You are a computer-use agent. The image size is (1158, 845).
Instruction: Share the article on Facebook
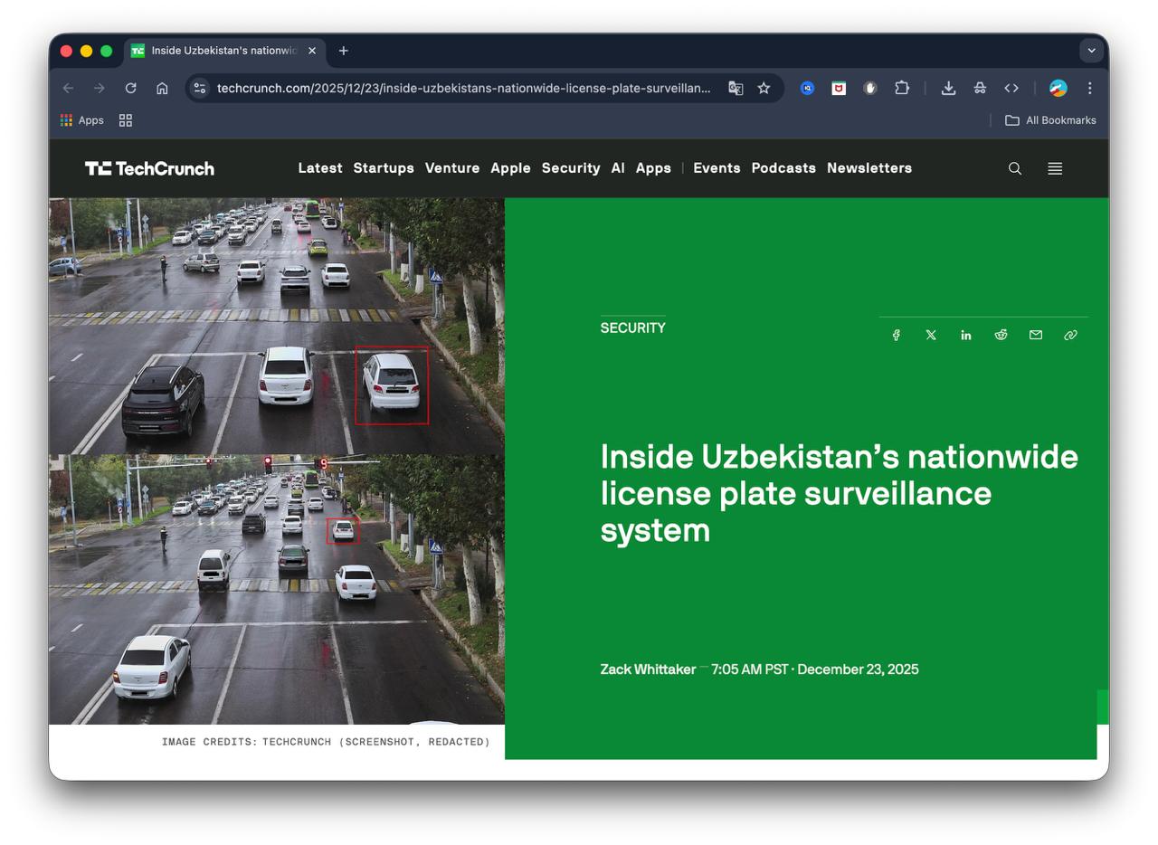(896, 335)
